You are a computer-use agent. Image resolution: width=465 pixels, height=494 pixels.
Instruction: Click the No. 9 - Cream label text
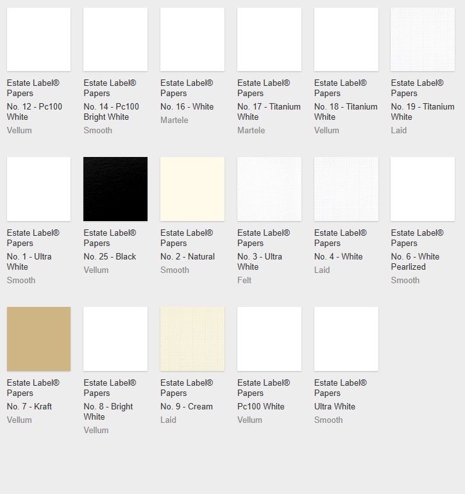(x=187, y=406)
